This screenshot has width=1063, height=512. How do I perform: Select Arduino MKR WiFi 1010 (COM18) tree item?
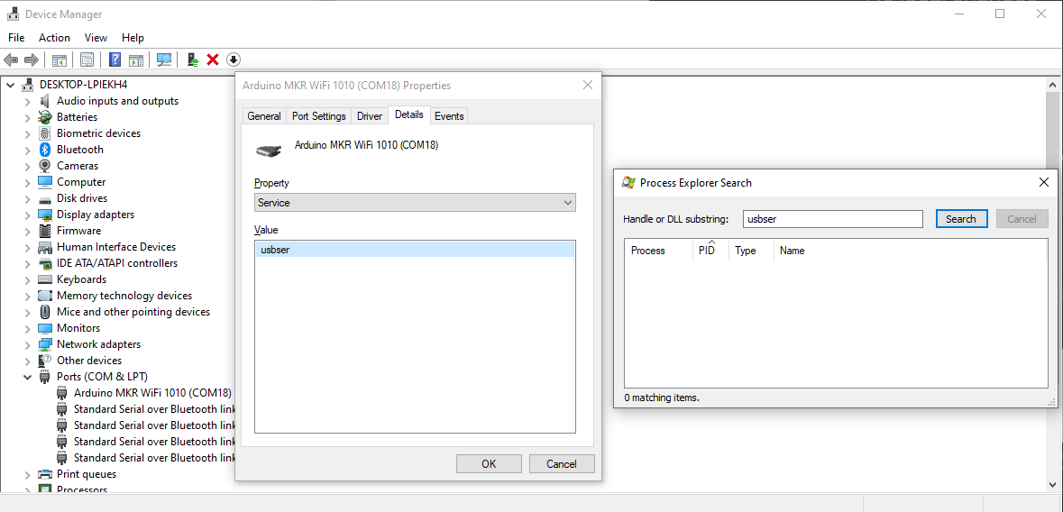(x=152, y=393)
